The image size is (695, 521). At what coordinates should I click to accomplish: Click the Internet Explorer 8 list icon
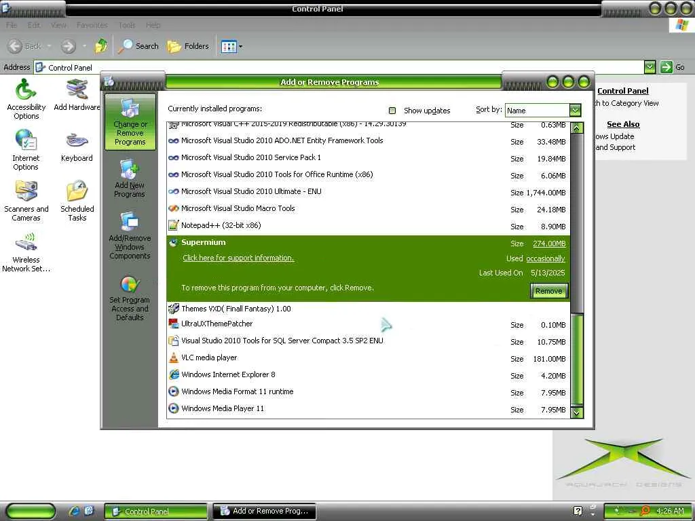pos(173,374)
